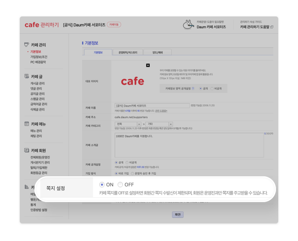Choose 바로 가입 join method

(x=116, y=173)
